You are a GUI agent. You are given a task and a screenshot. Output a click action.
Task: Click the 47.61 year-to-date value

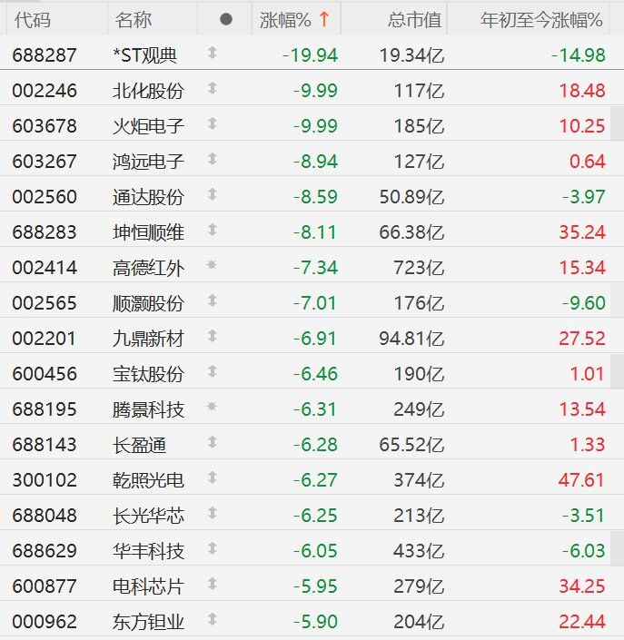pyautogui.click(x=581, y=480)
